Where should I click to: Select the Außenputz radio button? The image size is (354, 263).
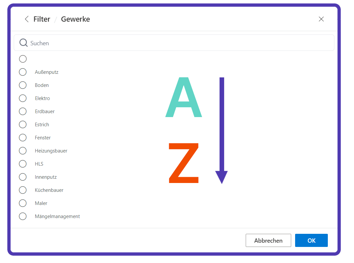[23, 72]
